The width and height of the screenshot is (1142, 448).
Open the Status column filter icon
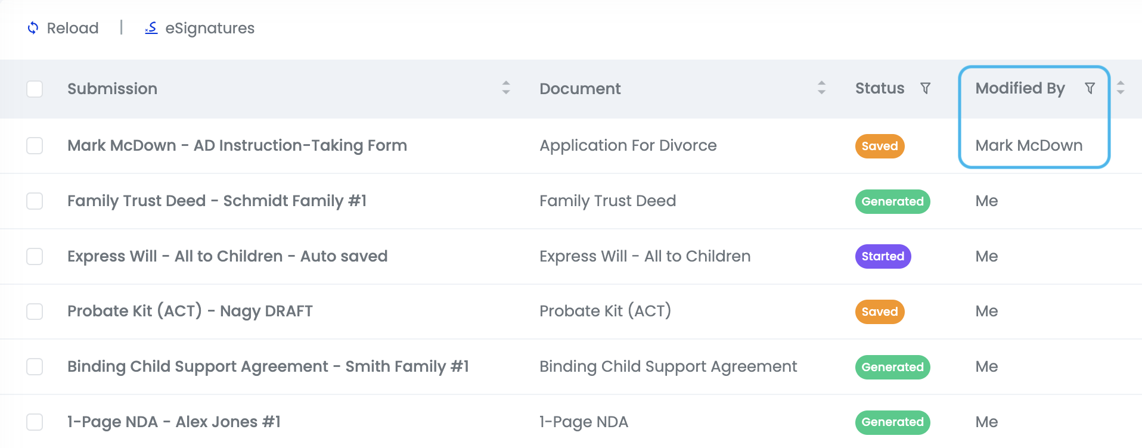pyautogui.click(x=925, y=89)
